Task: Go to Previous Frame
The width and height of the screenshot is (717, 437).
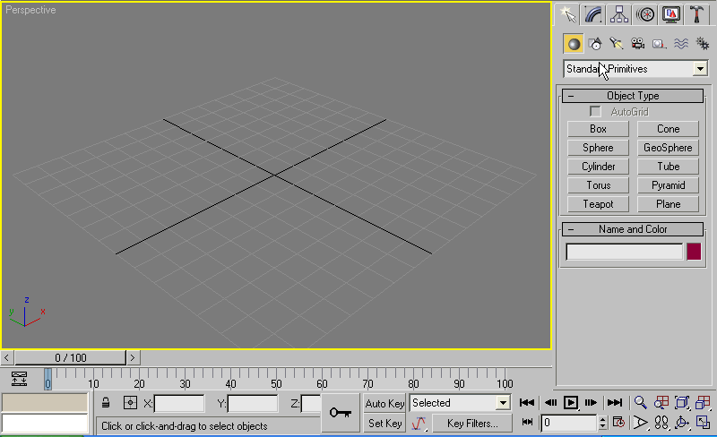Action: click(550, 403)
